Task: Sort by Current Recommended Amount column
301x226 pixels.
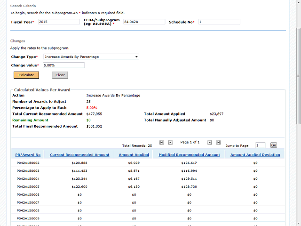Action: point(79,154)
